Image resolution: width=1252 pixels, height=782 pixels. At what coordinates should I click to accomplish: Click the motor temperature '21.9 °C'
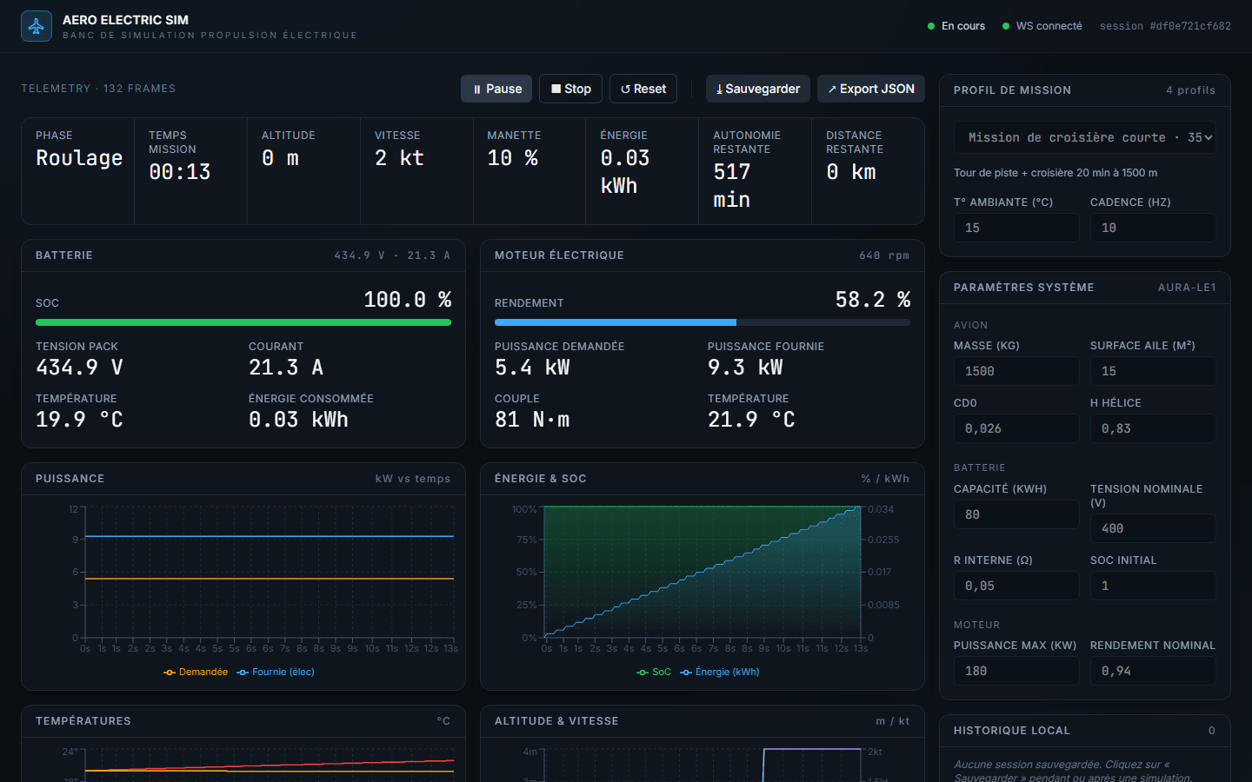point(751,420)
